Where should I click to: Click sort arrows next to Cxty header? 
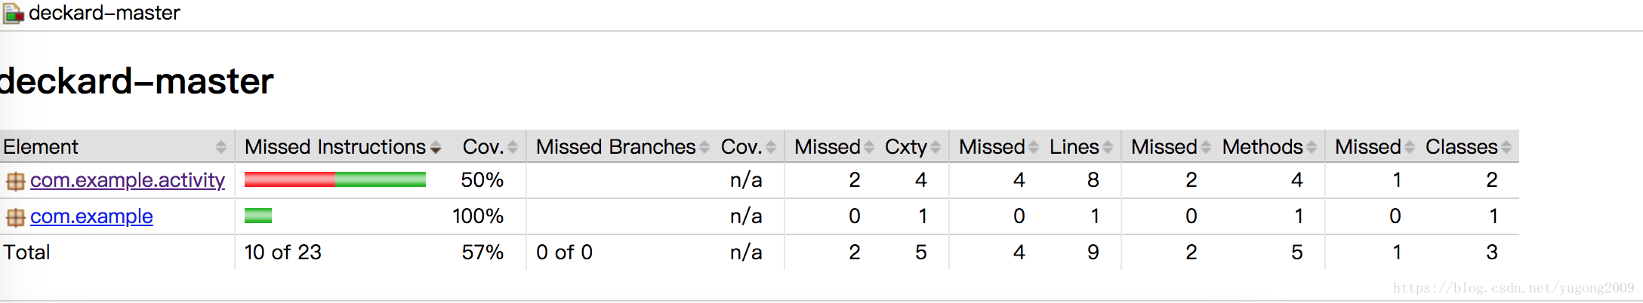coord(936,147)
